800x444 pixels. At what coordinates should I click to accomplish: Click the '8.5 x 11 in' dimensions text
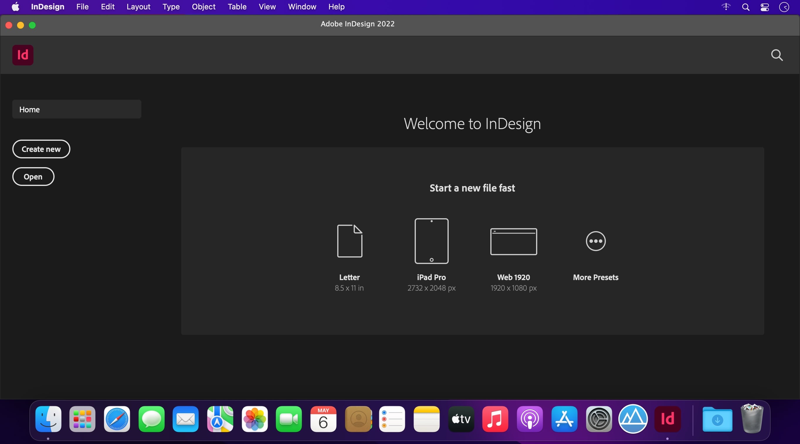pyautogui.click(x=349, y=288)
